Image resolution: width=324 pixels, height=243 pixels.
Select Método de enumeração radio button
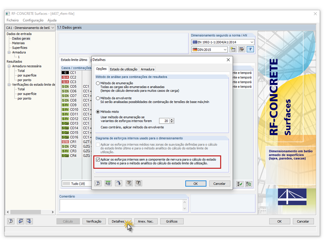pos(98,83)
